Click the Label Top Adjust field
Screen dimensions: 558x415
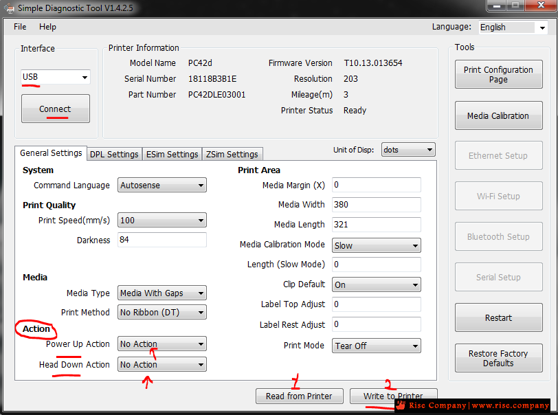pos(377,304)
